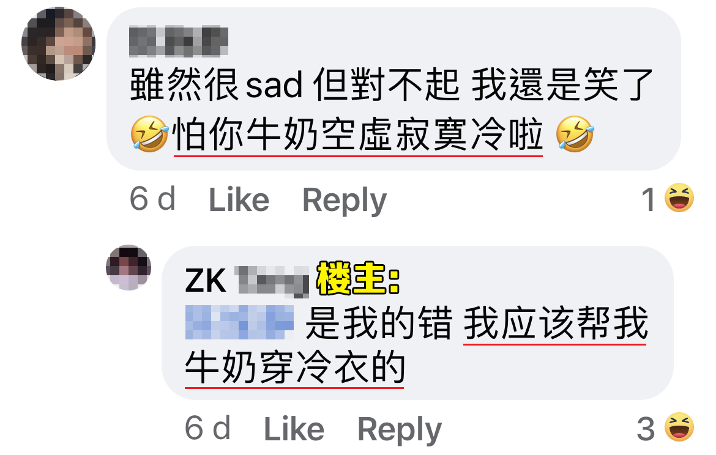Click the right laughing emoji after 冷啦
The image size is (716, 455).
[x=575, y=134]
